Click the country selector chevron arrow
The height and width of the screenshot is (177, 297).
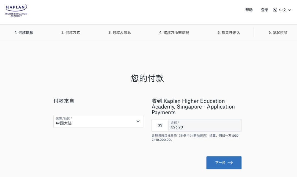pyautogui.click(x=138, y=121)
